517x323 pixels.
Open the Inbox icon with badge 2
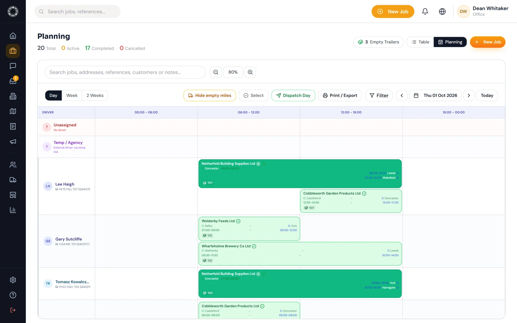13,81
